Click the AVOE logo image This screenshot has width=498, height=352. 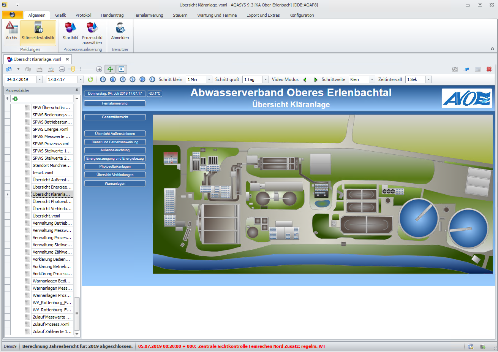pyautogui.click(x=467, y=98)
